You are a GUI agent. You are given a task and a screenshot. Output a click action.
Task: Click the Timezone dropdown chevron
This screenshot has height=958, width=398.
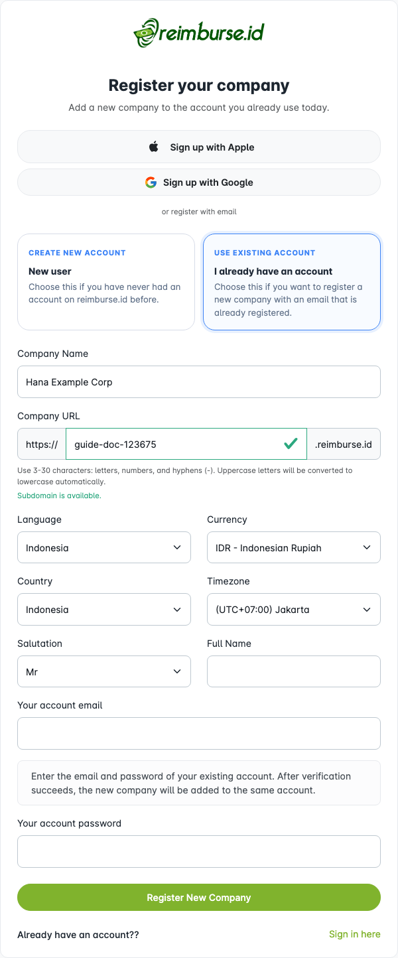367,609
